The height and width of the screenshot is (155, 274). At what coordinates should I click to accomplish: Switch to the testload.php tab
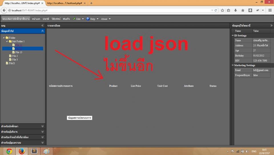pyautogui.click(x=65, y=3)
